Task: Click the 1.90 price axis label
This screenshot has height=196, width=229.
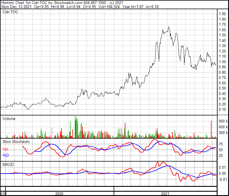Action: click(x=222, y=14)
